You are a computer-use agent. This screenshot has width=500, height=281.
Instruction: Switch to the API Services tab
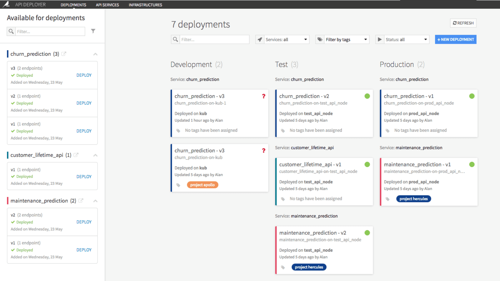[x=107, y=5]
